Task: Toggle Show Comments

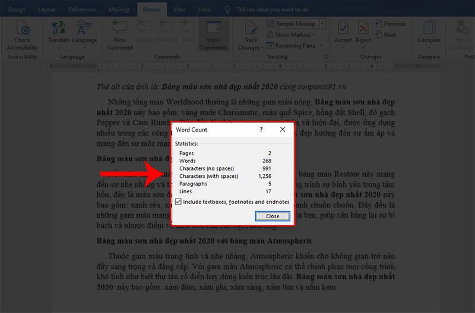Action: coord(214,36)
